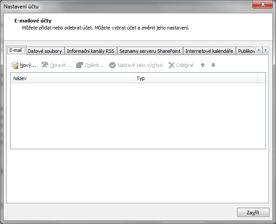Click the Nový new account icon
The width and height of the screenshot is (276, 224).
(x=15, y=65)
